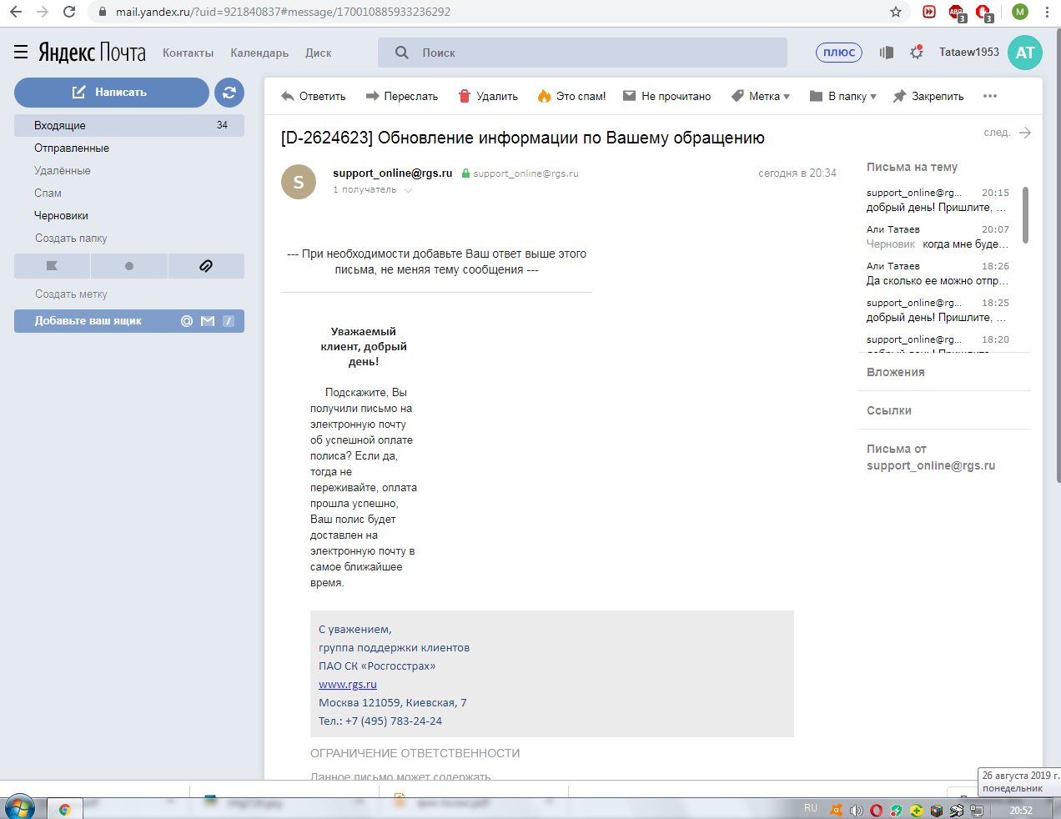
Task: Click the address bar URL
Action: pyautogui.click(x=283, y=12)
